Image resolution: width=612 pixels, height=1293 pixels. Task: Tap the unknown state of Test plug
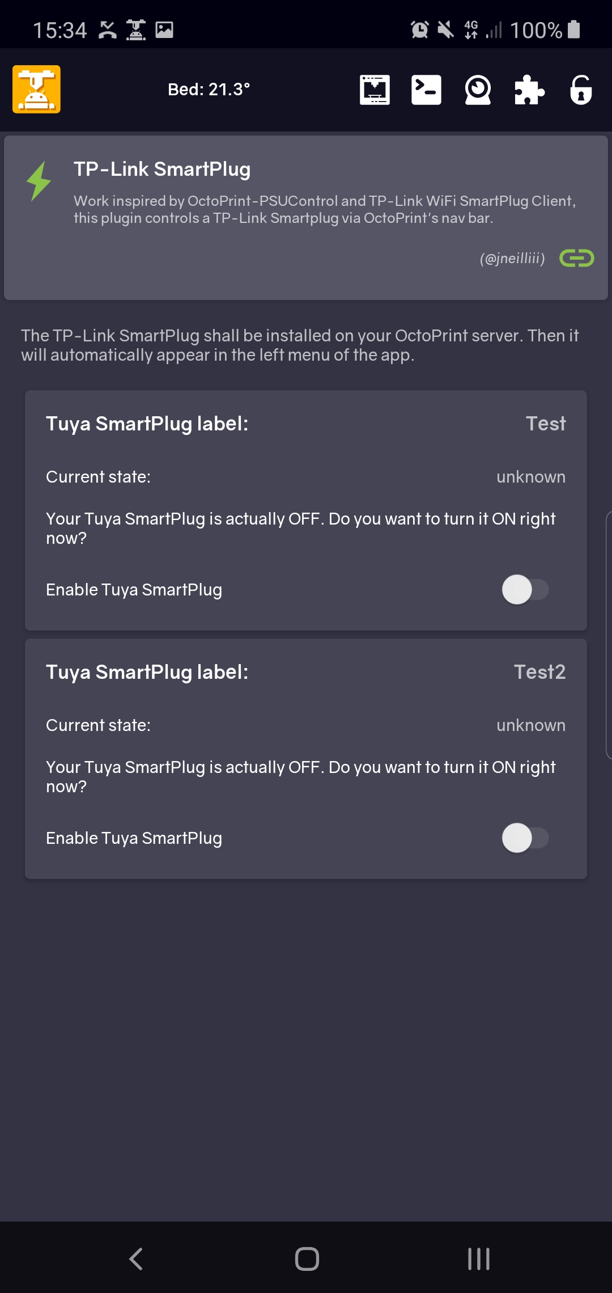[x=530, y=477]
